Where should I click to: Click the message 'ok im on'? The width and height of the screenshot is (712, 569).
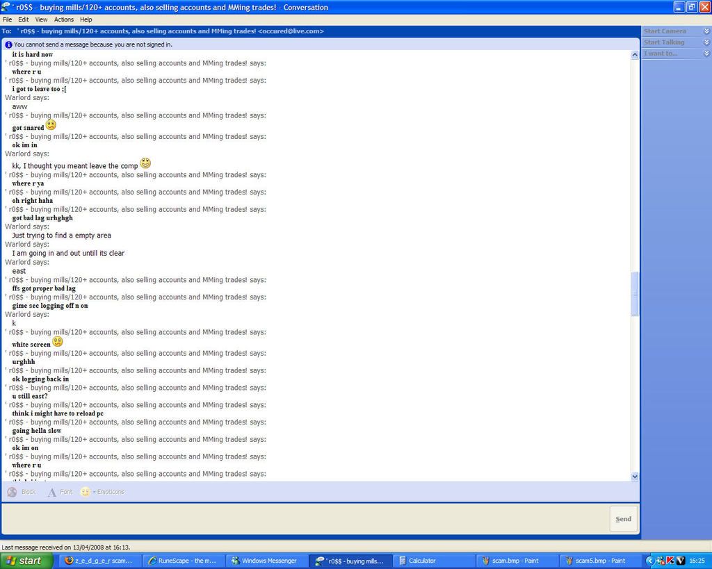[25, 448]
